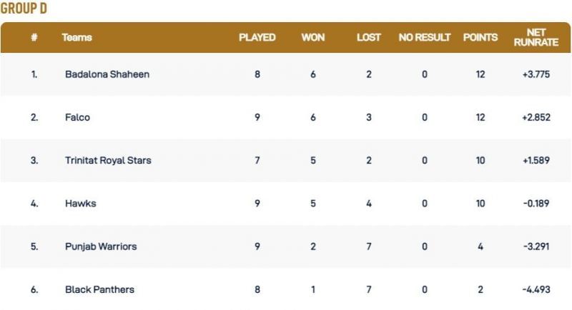Click the Badalona Shaheen team name
Viewport: 572px width, 310px height.
coord(107,74)
